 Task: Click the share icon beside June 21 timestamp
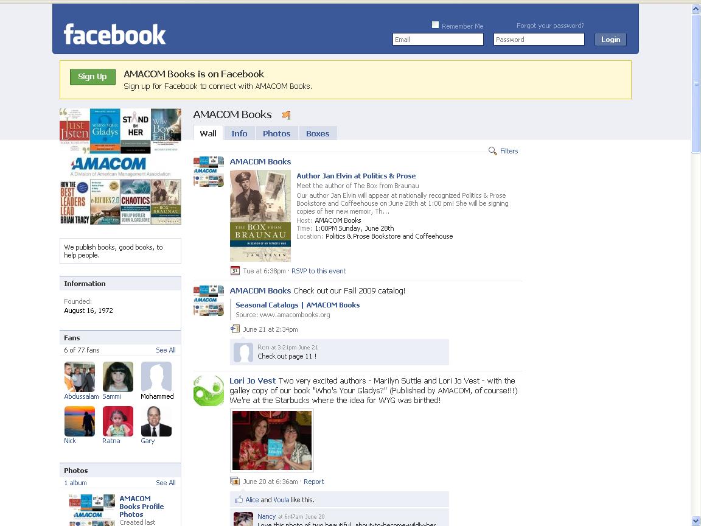click(x=235, y=329)
